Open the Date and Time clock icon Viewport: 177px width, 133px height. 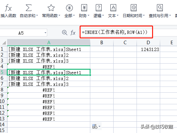[134, 8]
